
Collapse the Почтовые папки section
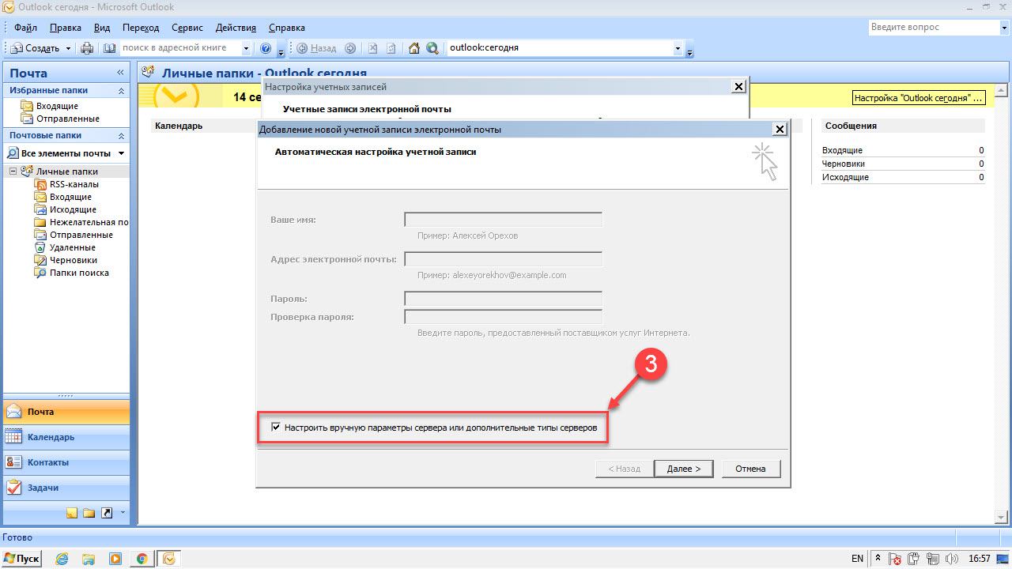tap(121, 136)
